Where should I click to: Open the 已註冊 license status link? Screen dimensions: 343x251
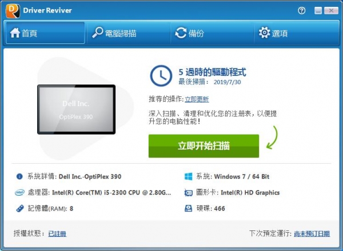coord(57,234)
